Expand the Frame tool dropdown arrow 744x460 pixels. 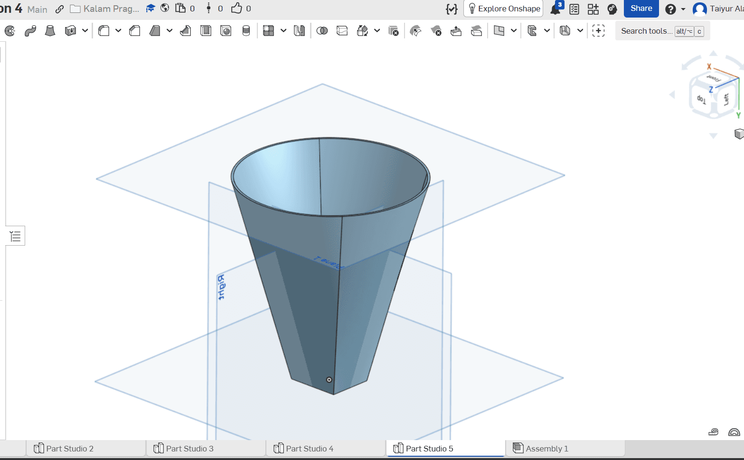547,31
